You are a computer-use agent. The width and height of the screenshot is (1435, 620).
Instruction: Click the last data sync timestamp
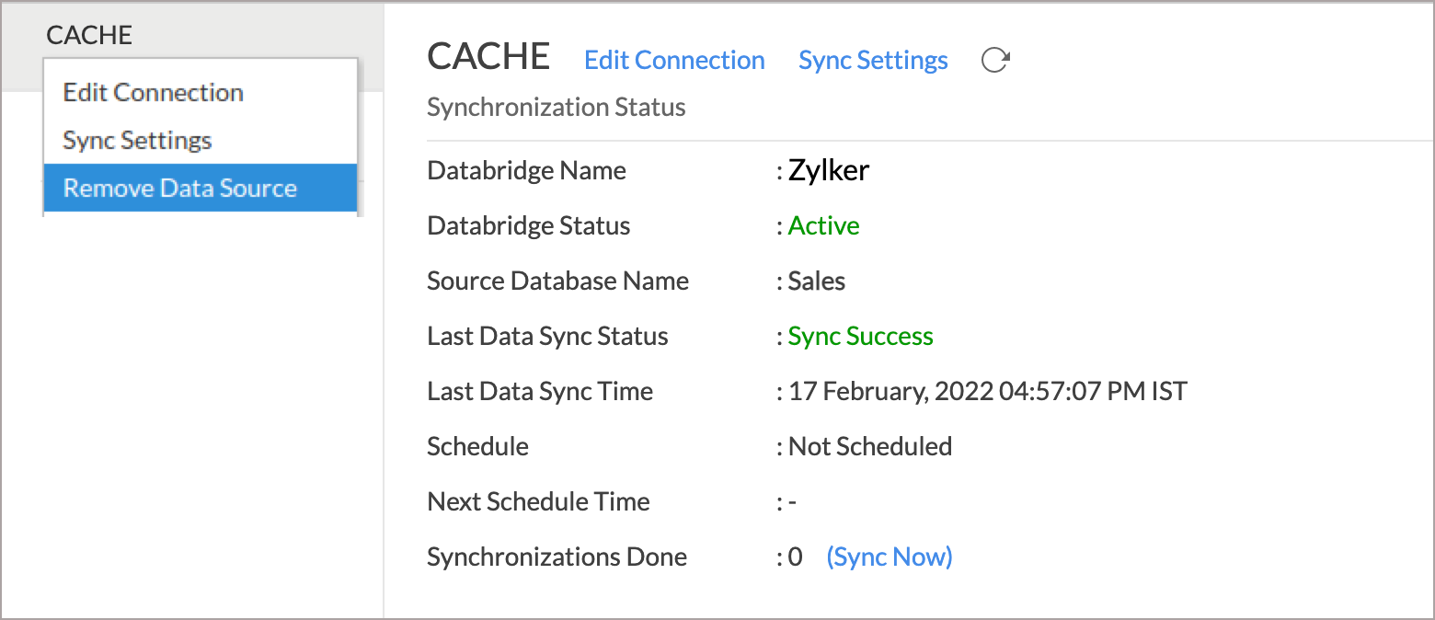(x=988, y=392)
